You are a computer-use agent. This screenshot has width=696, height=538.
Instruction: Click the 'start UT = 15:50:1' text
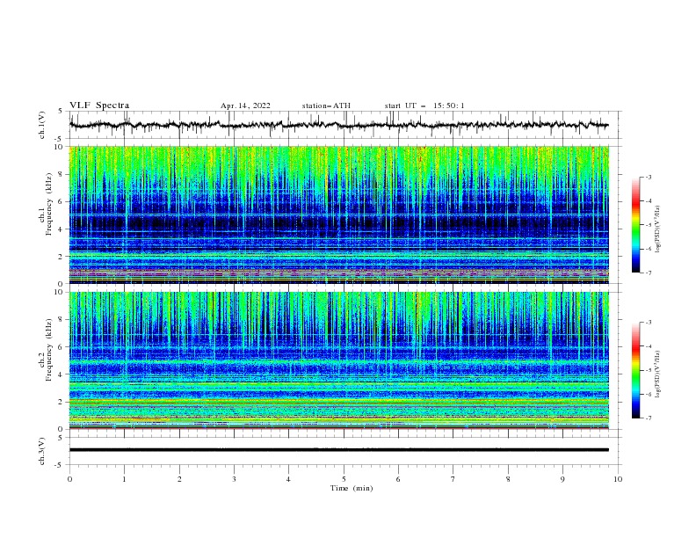point(424,105)
